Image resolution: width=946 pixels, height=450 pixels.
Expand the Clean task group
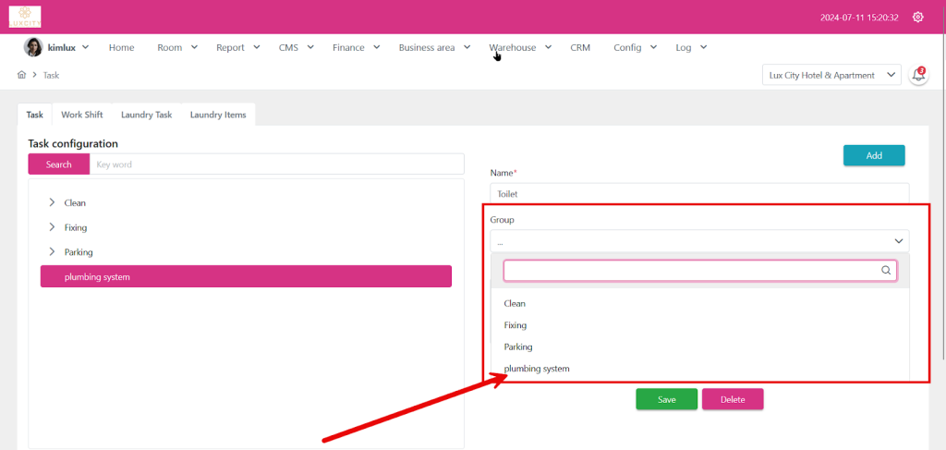pyautogui.click(x=52, y=202)
